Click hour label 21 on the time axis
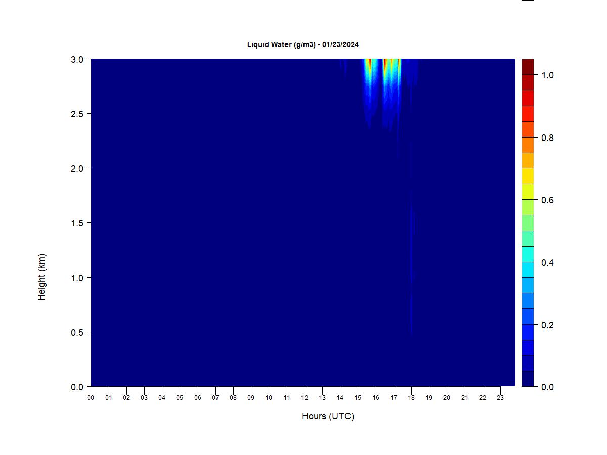 pyautogui.click(x=465, y=398)
